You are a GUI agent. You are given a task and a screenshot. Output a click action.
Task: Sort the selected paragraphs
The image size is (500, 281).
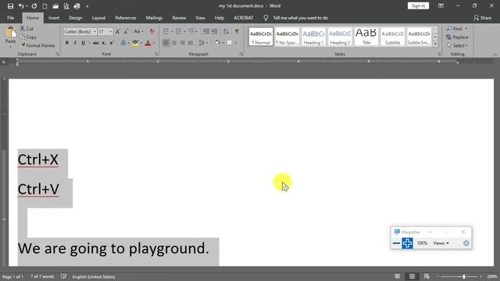[x=226, y=31]
